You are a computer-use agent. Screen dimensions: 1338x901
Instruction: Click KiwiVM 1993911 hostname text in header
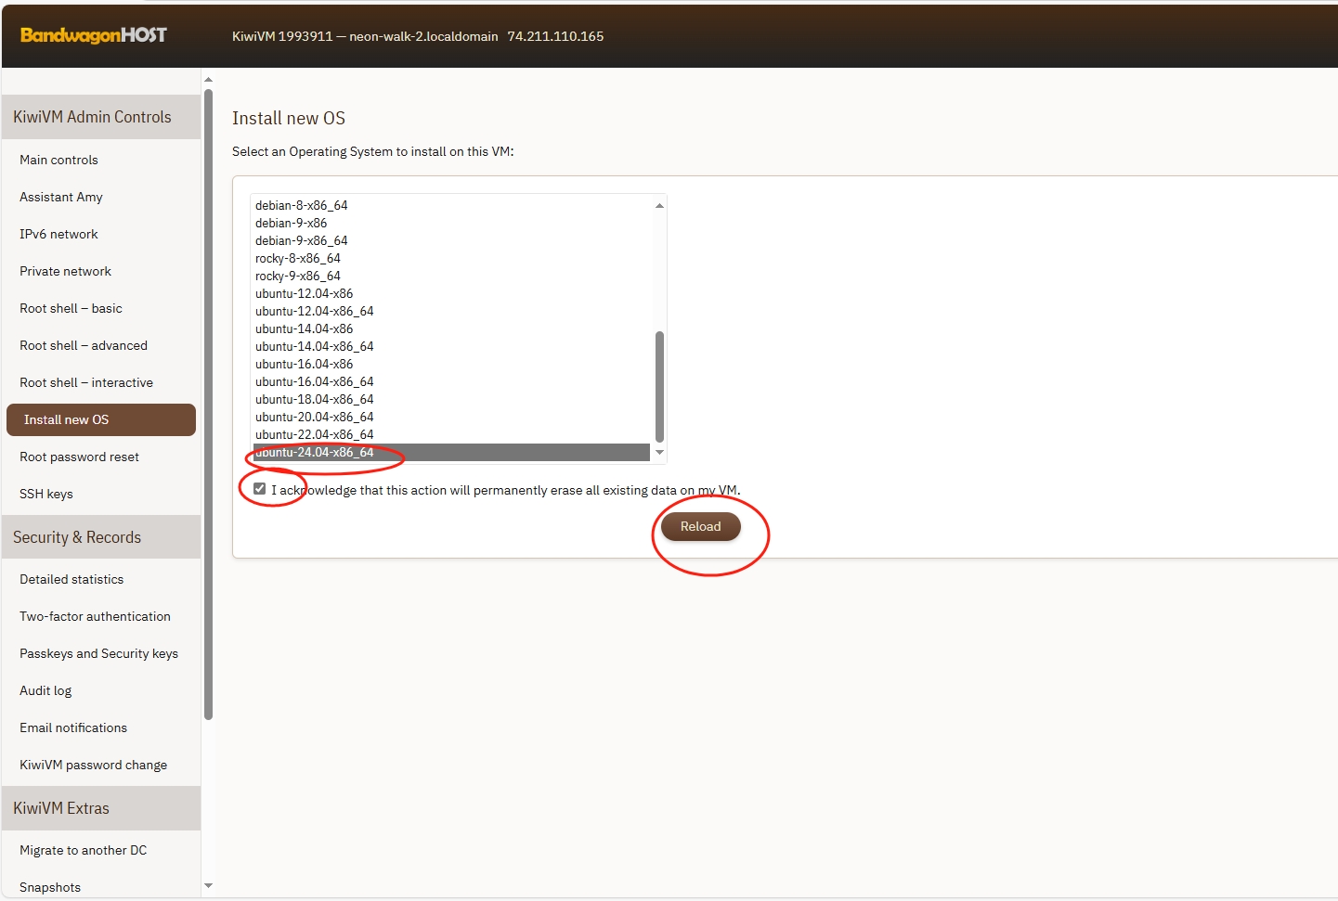coord(365,36)
